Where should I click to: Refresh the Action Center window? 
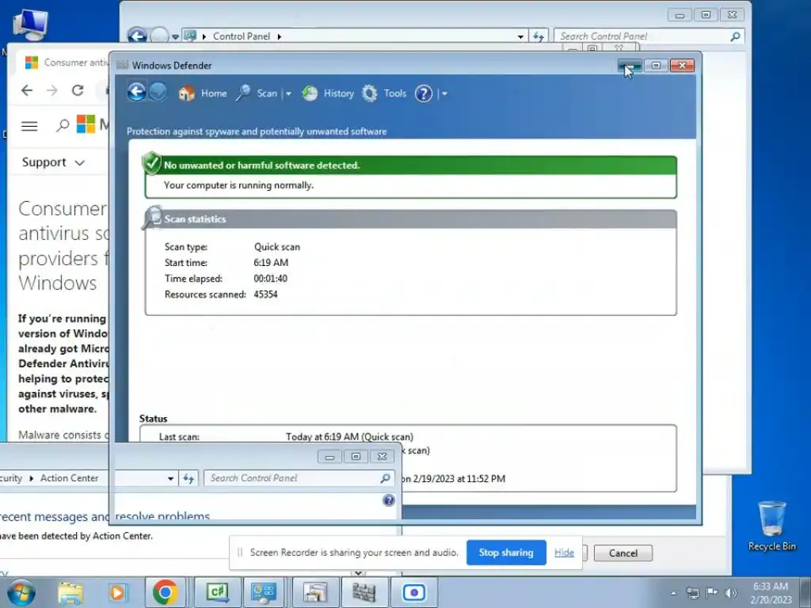[x=188, y=478]
